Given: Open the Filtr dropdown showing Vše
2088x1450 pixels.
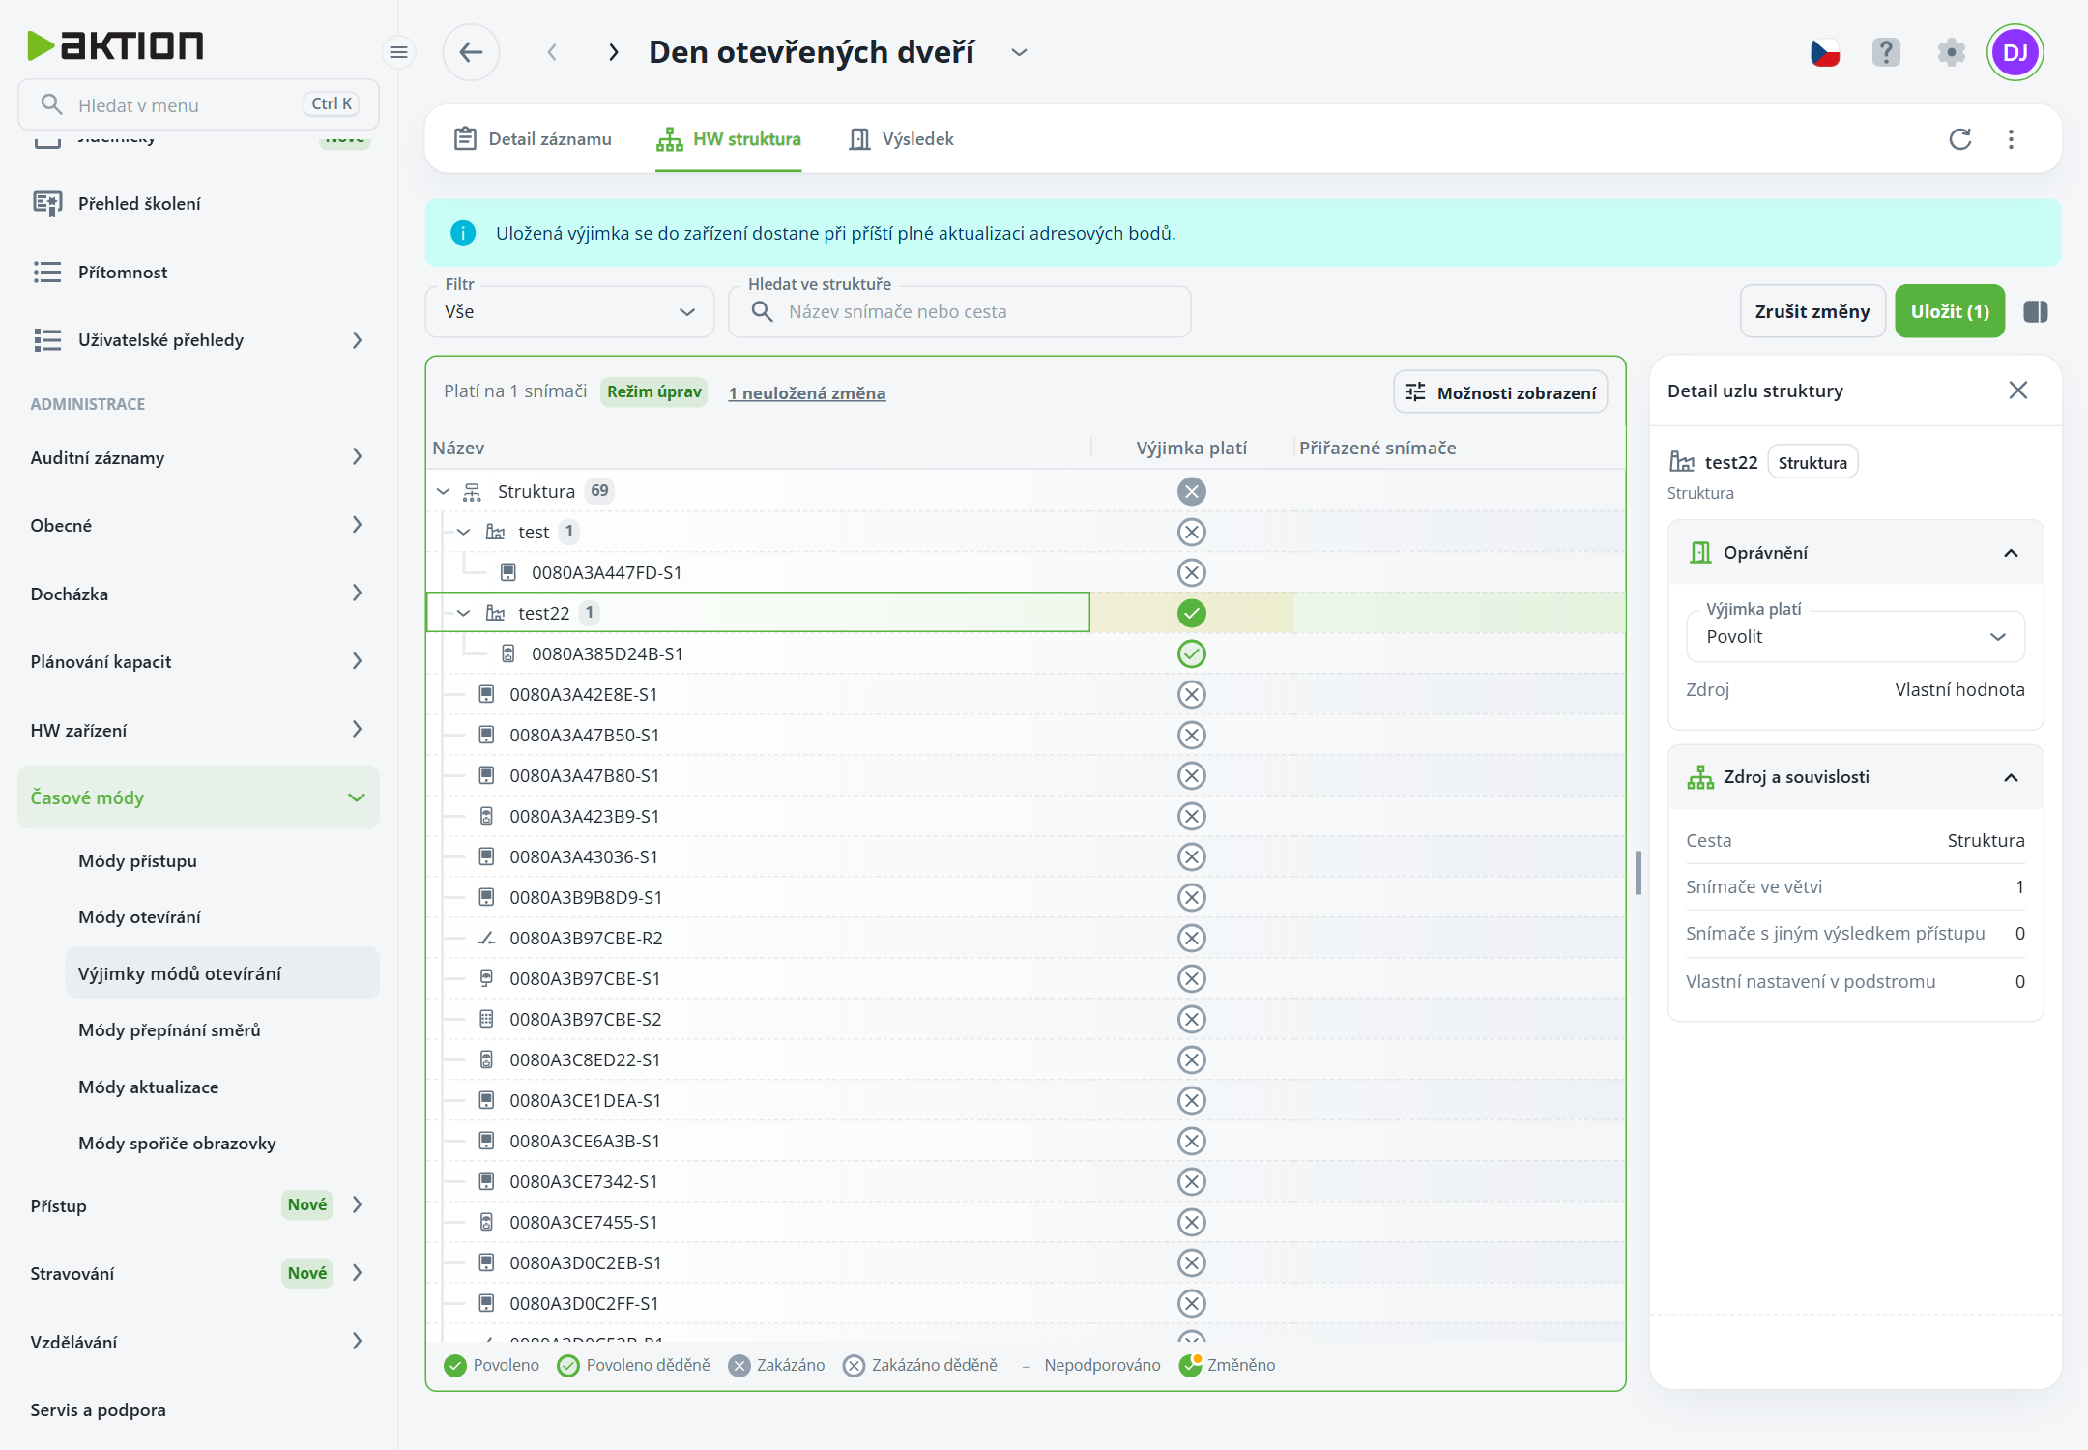Looking at the screenshot, I should point(569,311).
